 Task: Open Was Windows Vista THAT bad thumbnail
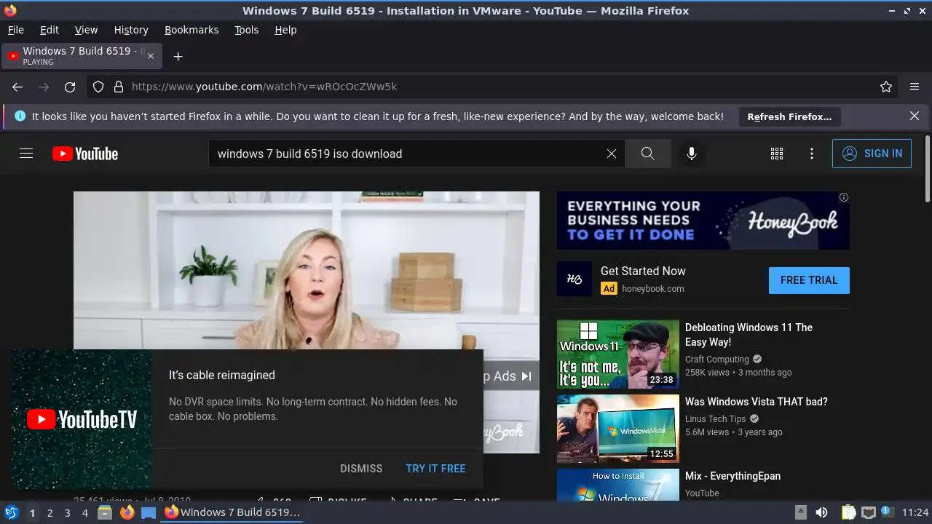(x=617, y=429)
